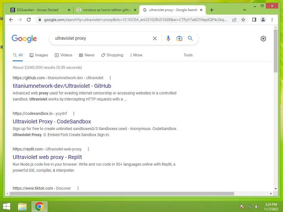Open the Chrome profile avatar
The image size is (283, 212).
pyautogui.click(x=263, y=20)
